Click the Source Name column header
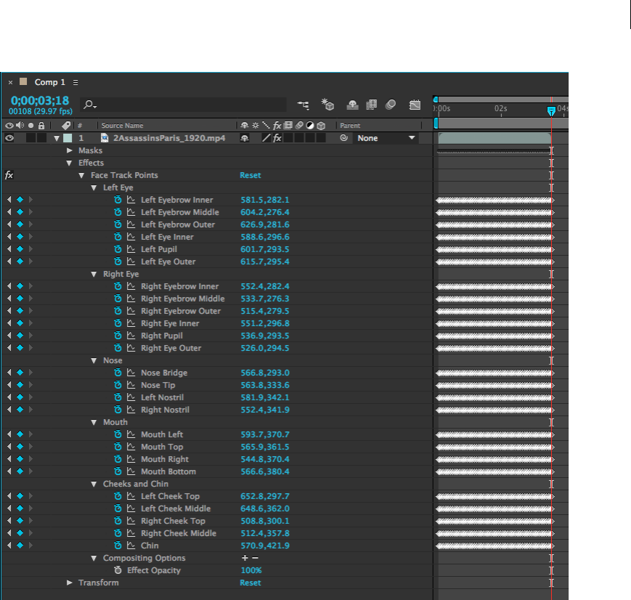 point(122,125)
